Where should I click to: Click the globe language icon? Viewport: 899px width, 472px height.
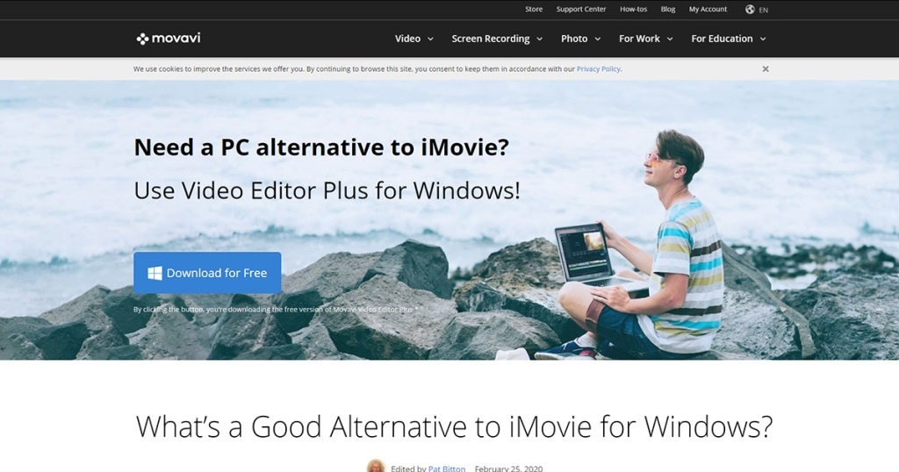click(750, 9)
